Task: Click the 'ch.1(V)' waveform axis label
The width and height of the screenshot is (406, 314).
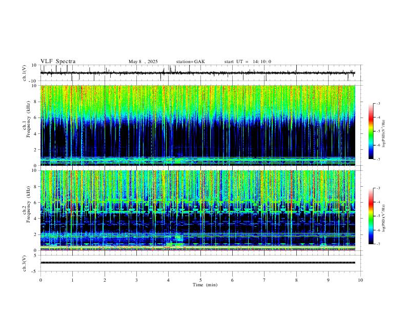Action: [x=25, y=73]
